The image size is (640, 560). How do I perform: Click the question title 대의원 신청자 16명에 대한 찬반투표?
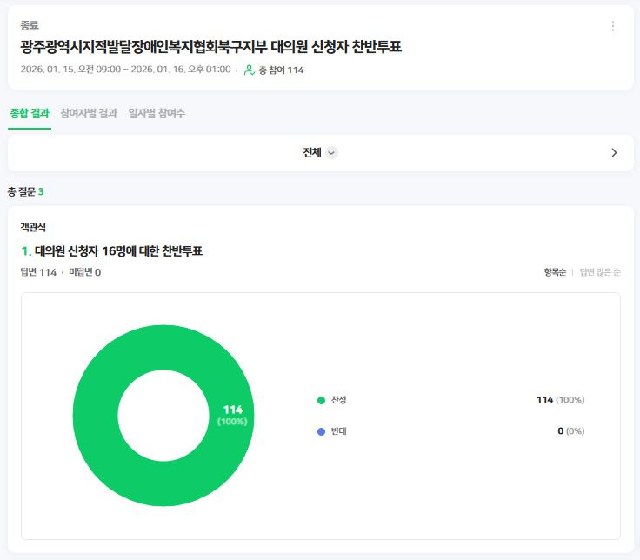(118, 251)
